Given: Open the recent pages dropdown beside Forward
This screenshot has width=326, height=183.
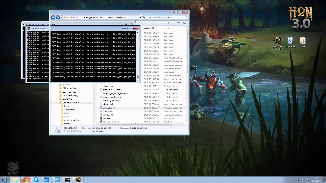Looking at the screenshot, I should click(61, 18).
